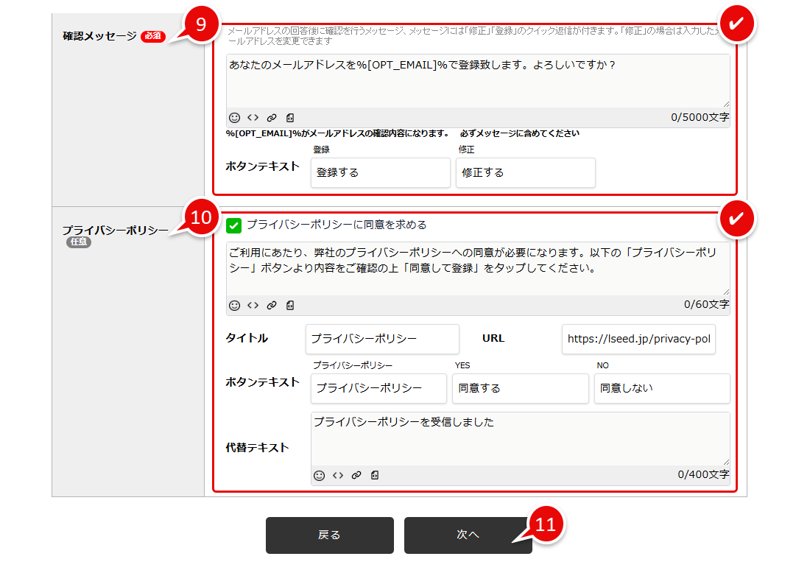Screen dimensions: 810x587
Task: Uncheck the プライバシーポリシーに同意を求める checkbox
Action: pos(234,227)
